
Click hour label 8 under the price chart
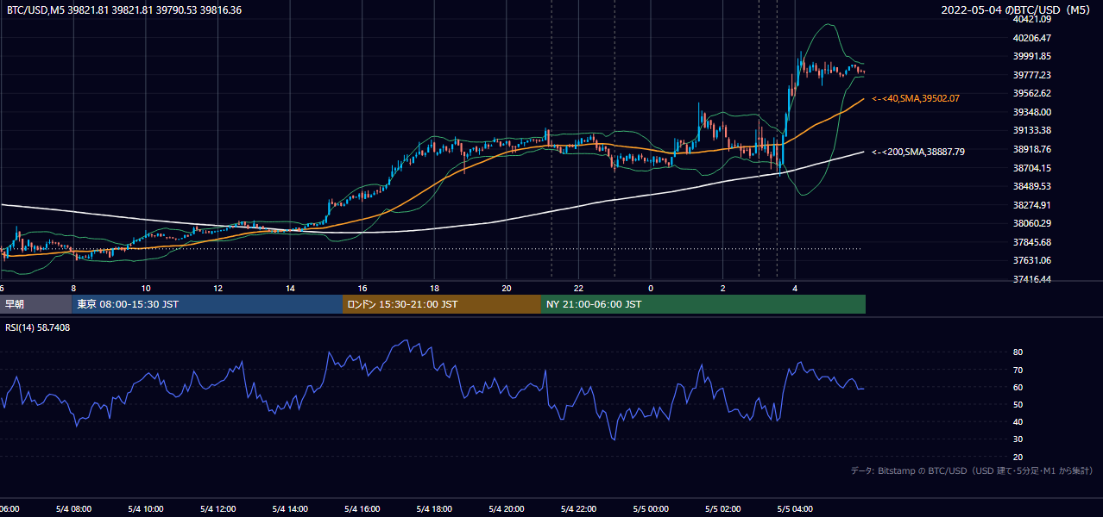click(x=73, y=288)
